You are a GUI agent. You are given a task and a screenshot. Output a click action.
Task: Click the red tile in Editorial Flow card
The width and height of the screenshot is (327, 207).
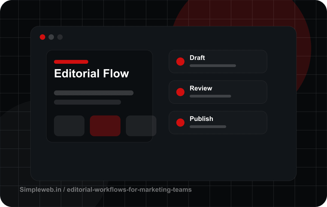point(105,126)
